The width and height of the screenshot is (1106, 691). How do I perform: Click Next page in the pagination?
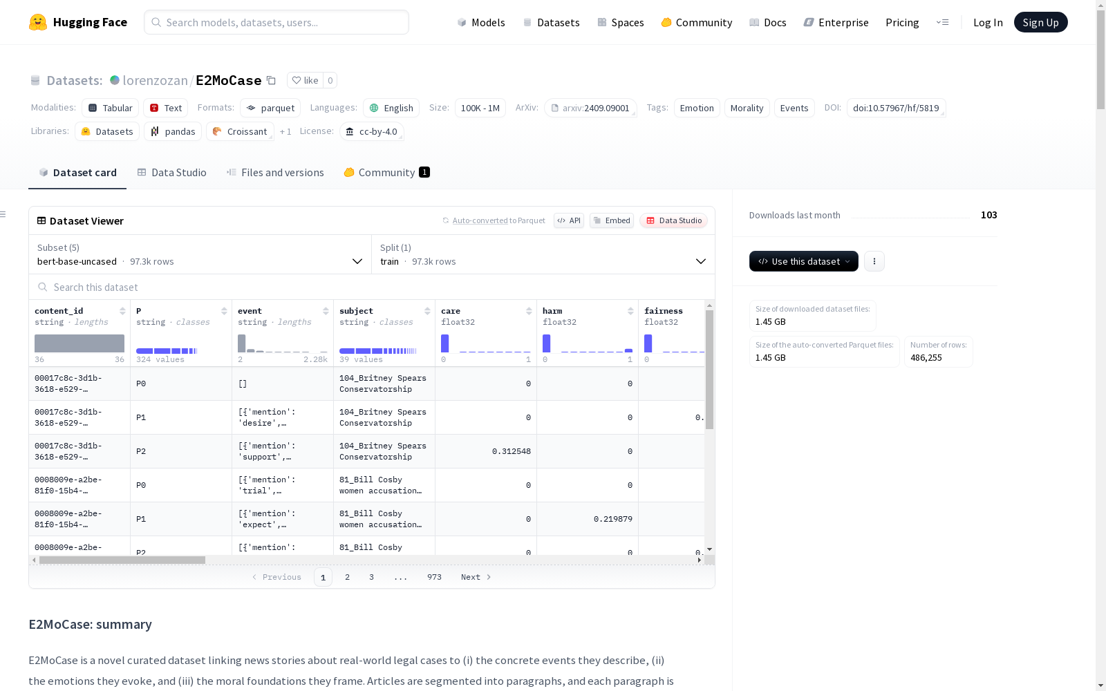tap(476, 577)
